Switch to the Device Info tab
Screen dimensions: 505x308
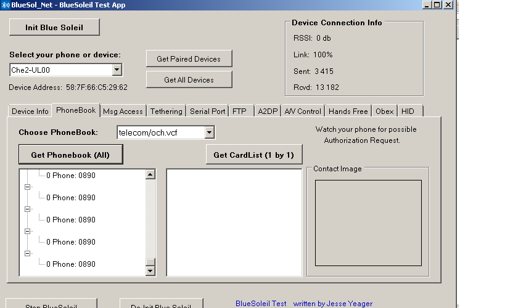point(30,111)
